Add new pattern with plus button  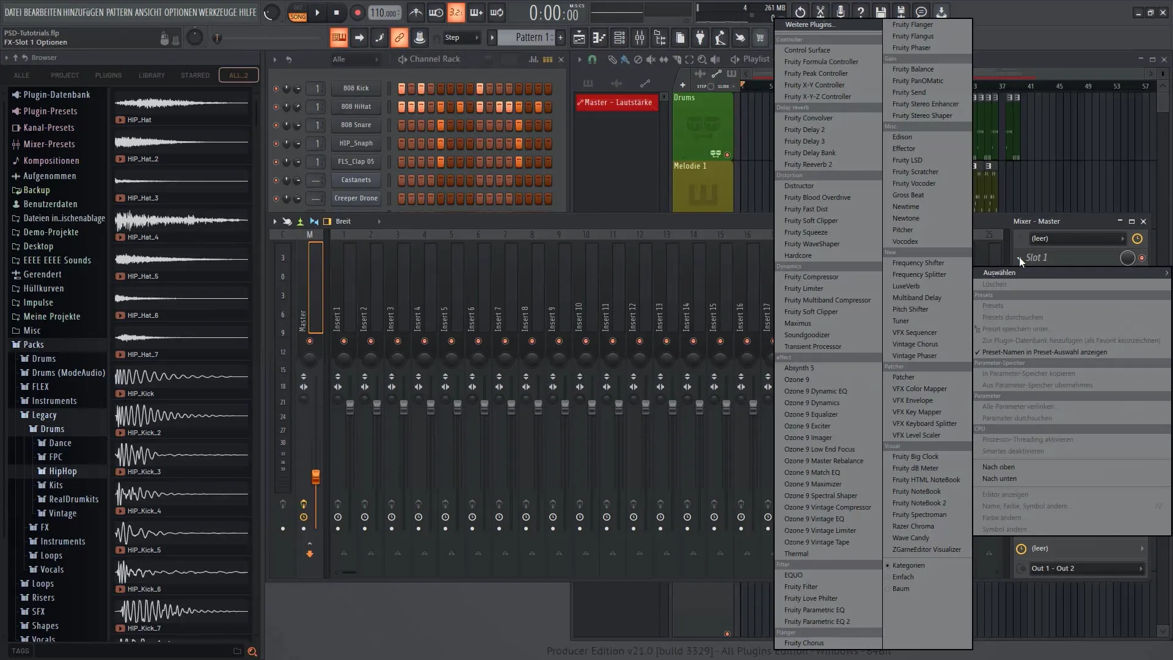pyautogui.click(x=560, y=38)
